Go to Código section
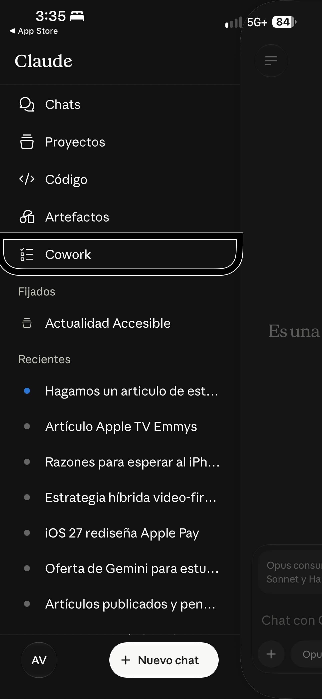Image resolution: width=322 pixels, height=699 pixels. pos(120,179)
